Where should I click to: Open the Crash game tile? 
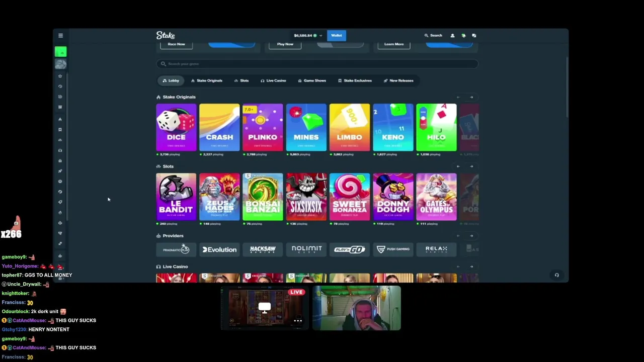219,127
